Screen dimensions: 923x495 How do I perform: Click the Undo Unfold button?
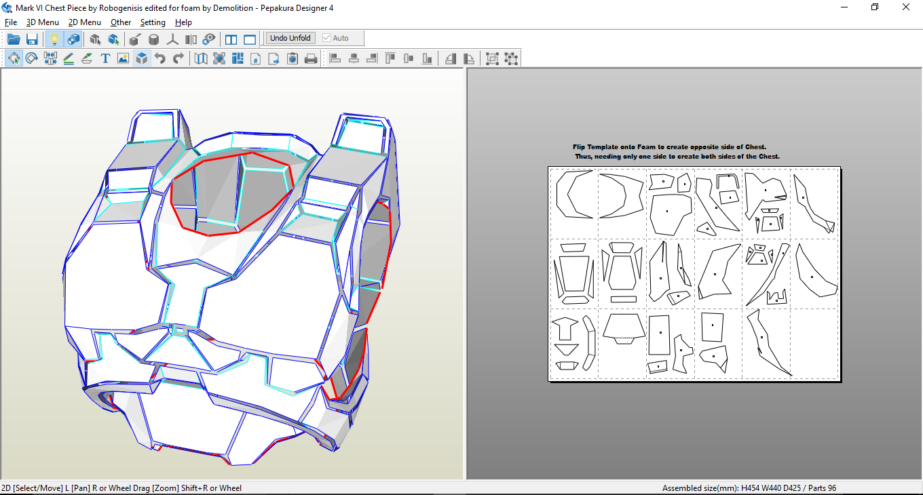[290, 38]
